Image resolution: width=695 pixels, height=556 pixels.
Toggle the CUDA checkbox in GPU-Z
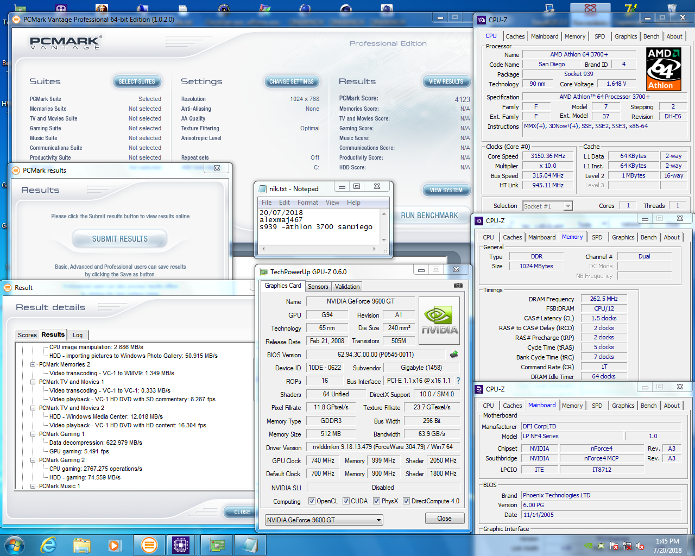346,501
